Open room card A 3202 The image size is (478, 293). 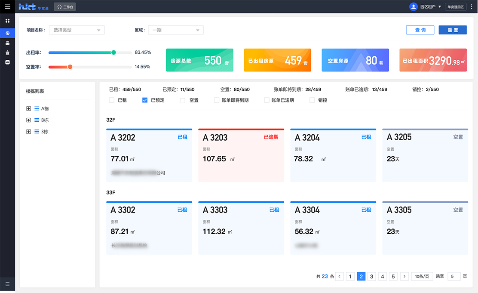pyautogui.click(x=149, y=155)
